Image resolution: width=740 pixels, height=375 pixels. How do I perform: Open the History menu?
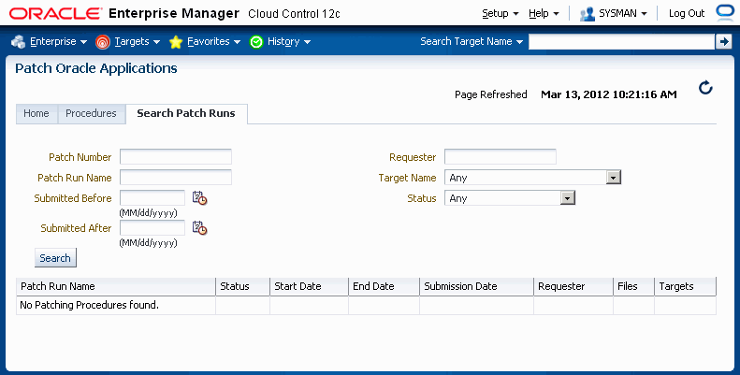click(289, 41)
